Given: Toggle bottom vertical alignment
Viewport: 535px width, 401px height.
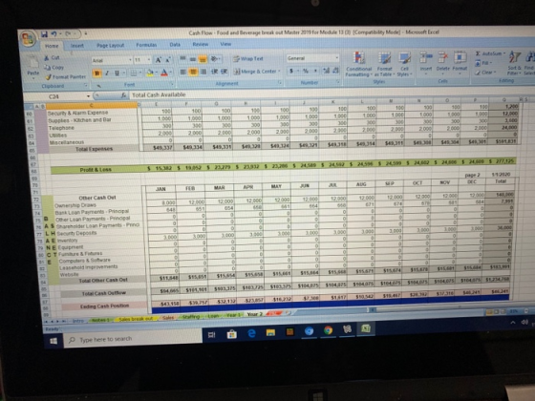Looking at the screenshot, I should (203, 59).
